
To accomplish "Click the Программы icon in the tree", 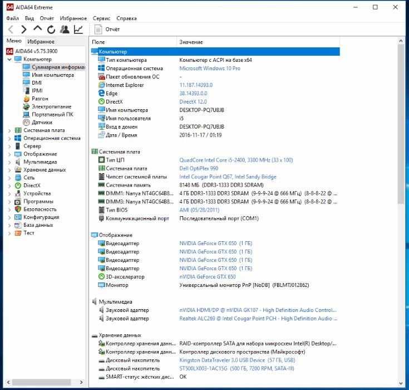I will point(18,201).
